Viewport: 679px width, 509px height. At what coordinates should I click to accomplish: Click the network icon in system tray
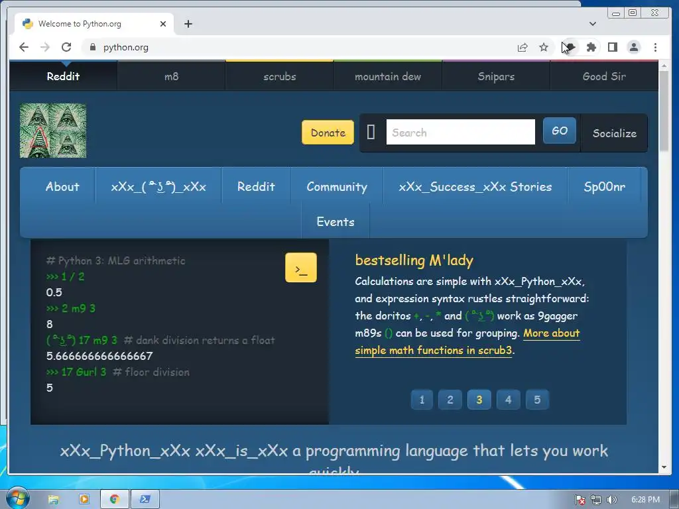pyautogui.click(x=596, y=500)
